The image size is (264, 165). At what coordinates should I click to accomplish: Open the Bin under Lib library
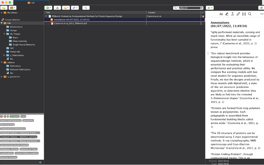click(11, 59)
